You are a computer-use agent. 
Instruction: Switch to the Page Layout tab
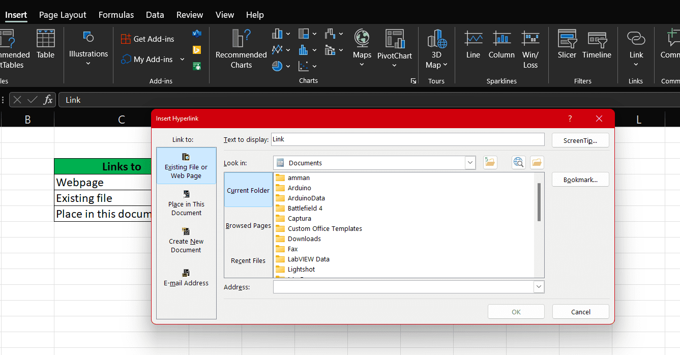[63, 15]
